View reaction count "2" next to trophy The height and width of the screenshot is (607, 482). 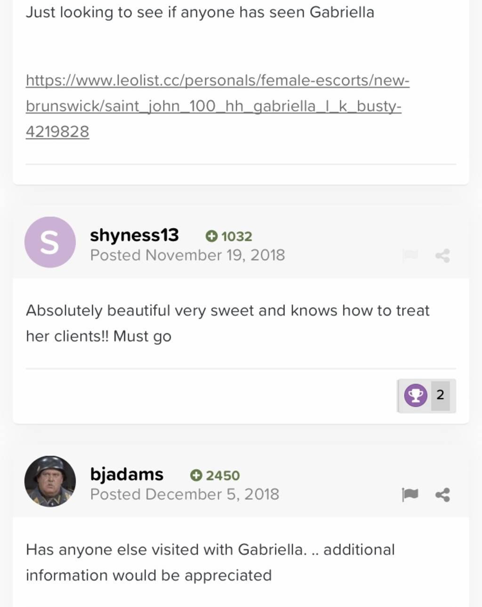pyautogui.click(x=440, y=395)
